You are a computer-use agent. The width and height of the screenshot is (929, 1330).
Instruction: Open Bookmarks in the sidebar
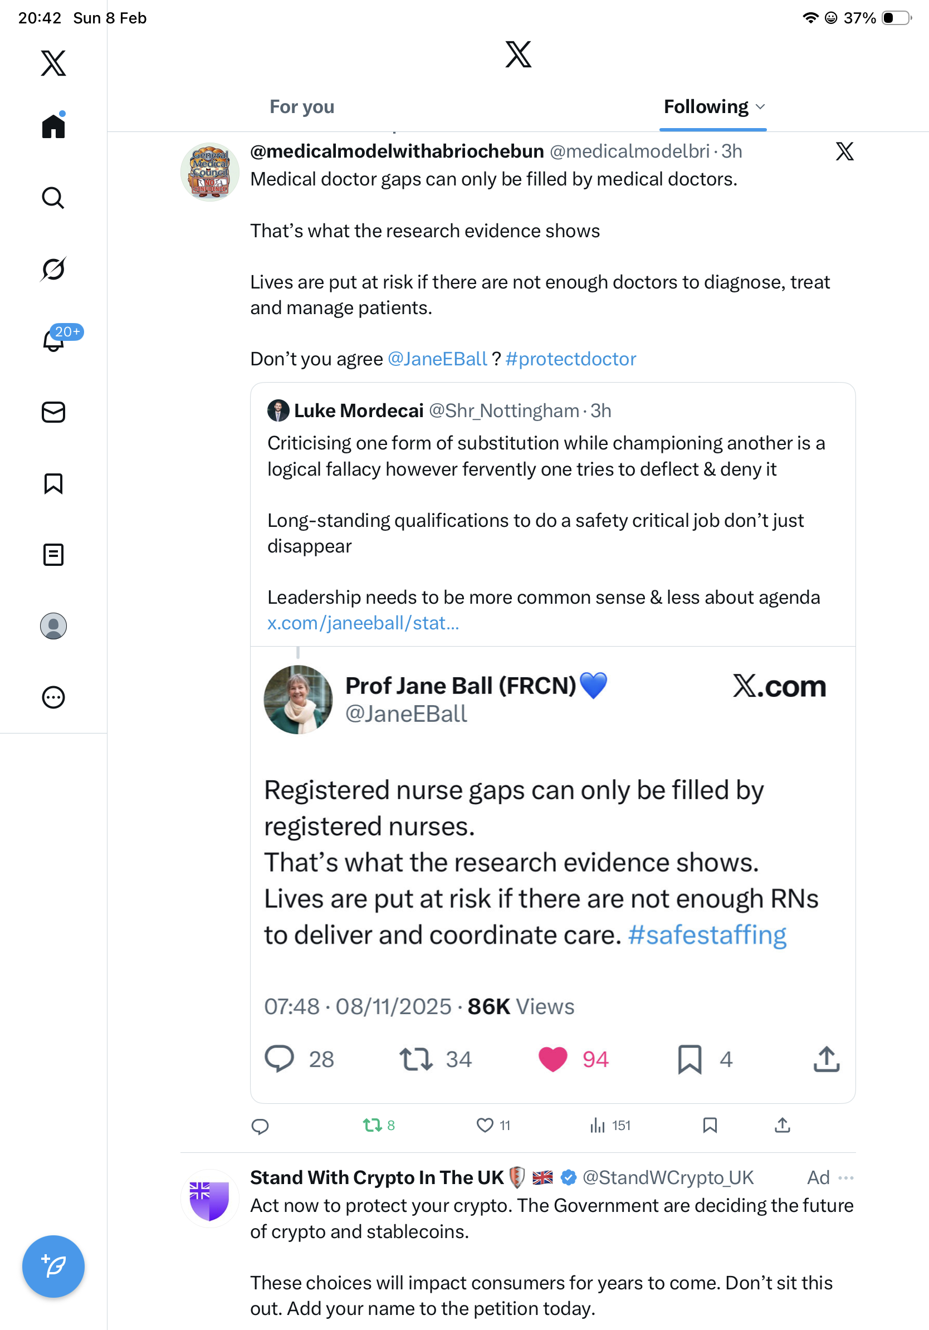point(53,483)
